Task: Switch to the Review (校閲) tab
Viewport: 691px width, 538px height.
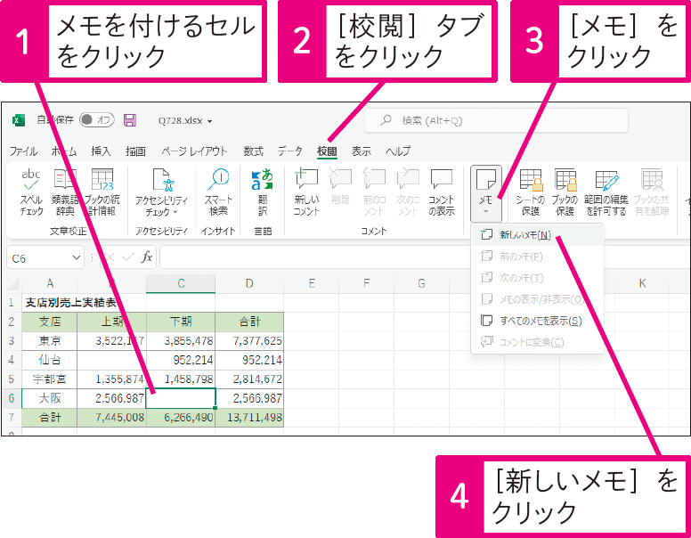Action: click(x=327, y=151)
